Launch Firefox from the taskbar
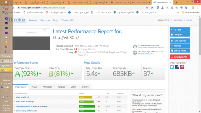 7,47
